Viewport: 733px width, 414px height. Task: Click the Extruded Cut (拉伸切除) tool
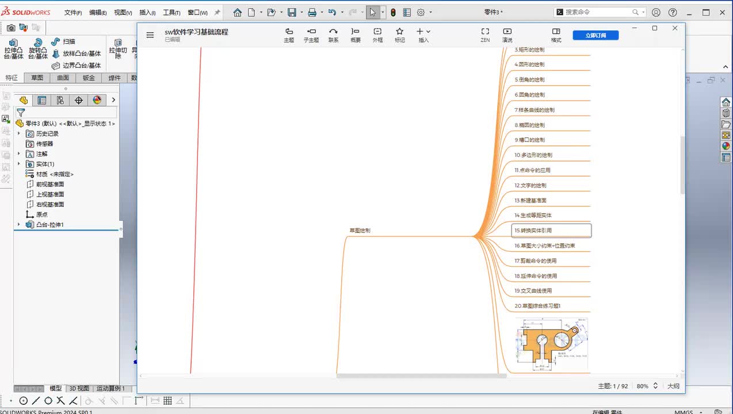117,49
